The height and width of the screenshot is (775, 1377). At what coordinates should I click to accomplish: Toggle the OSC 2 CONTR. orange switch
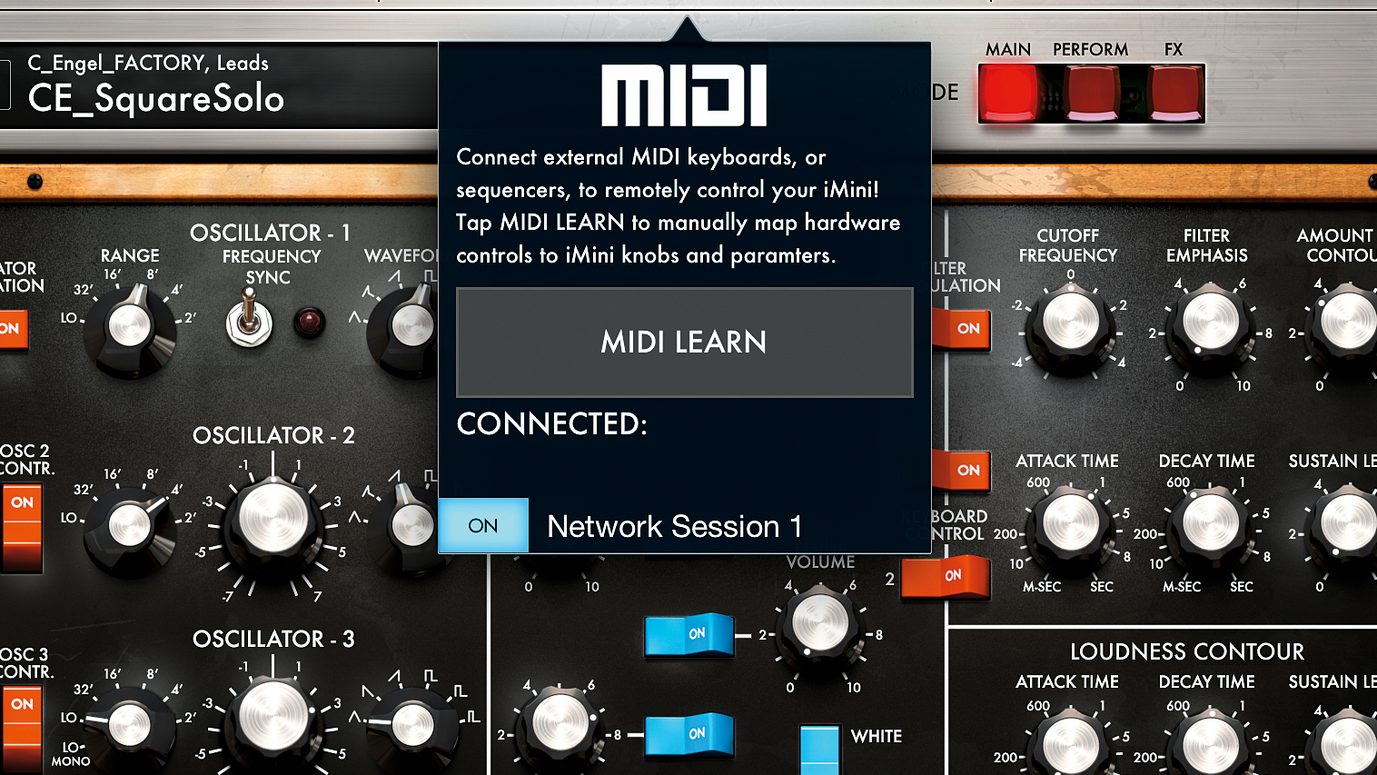point(21,531)
